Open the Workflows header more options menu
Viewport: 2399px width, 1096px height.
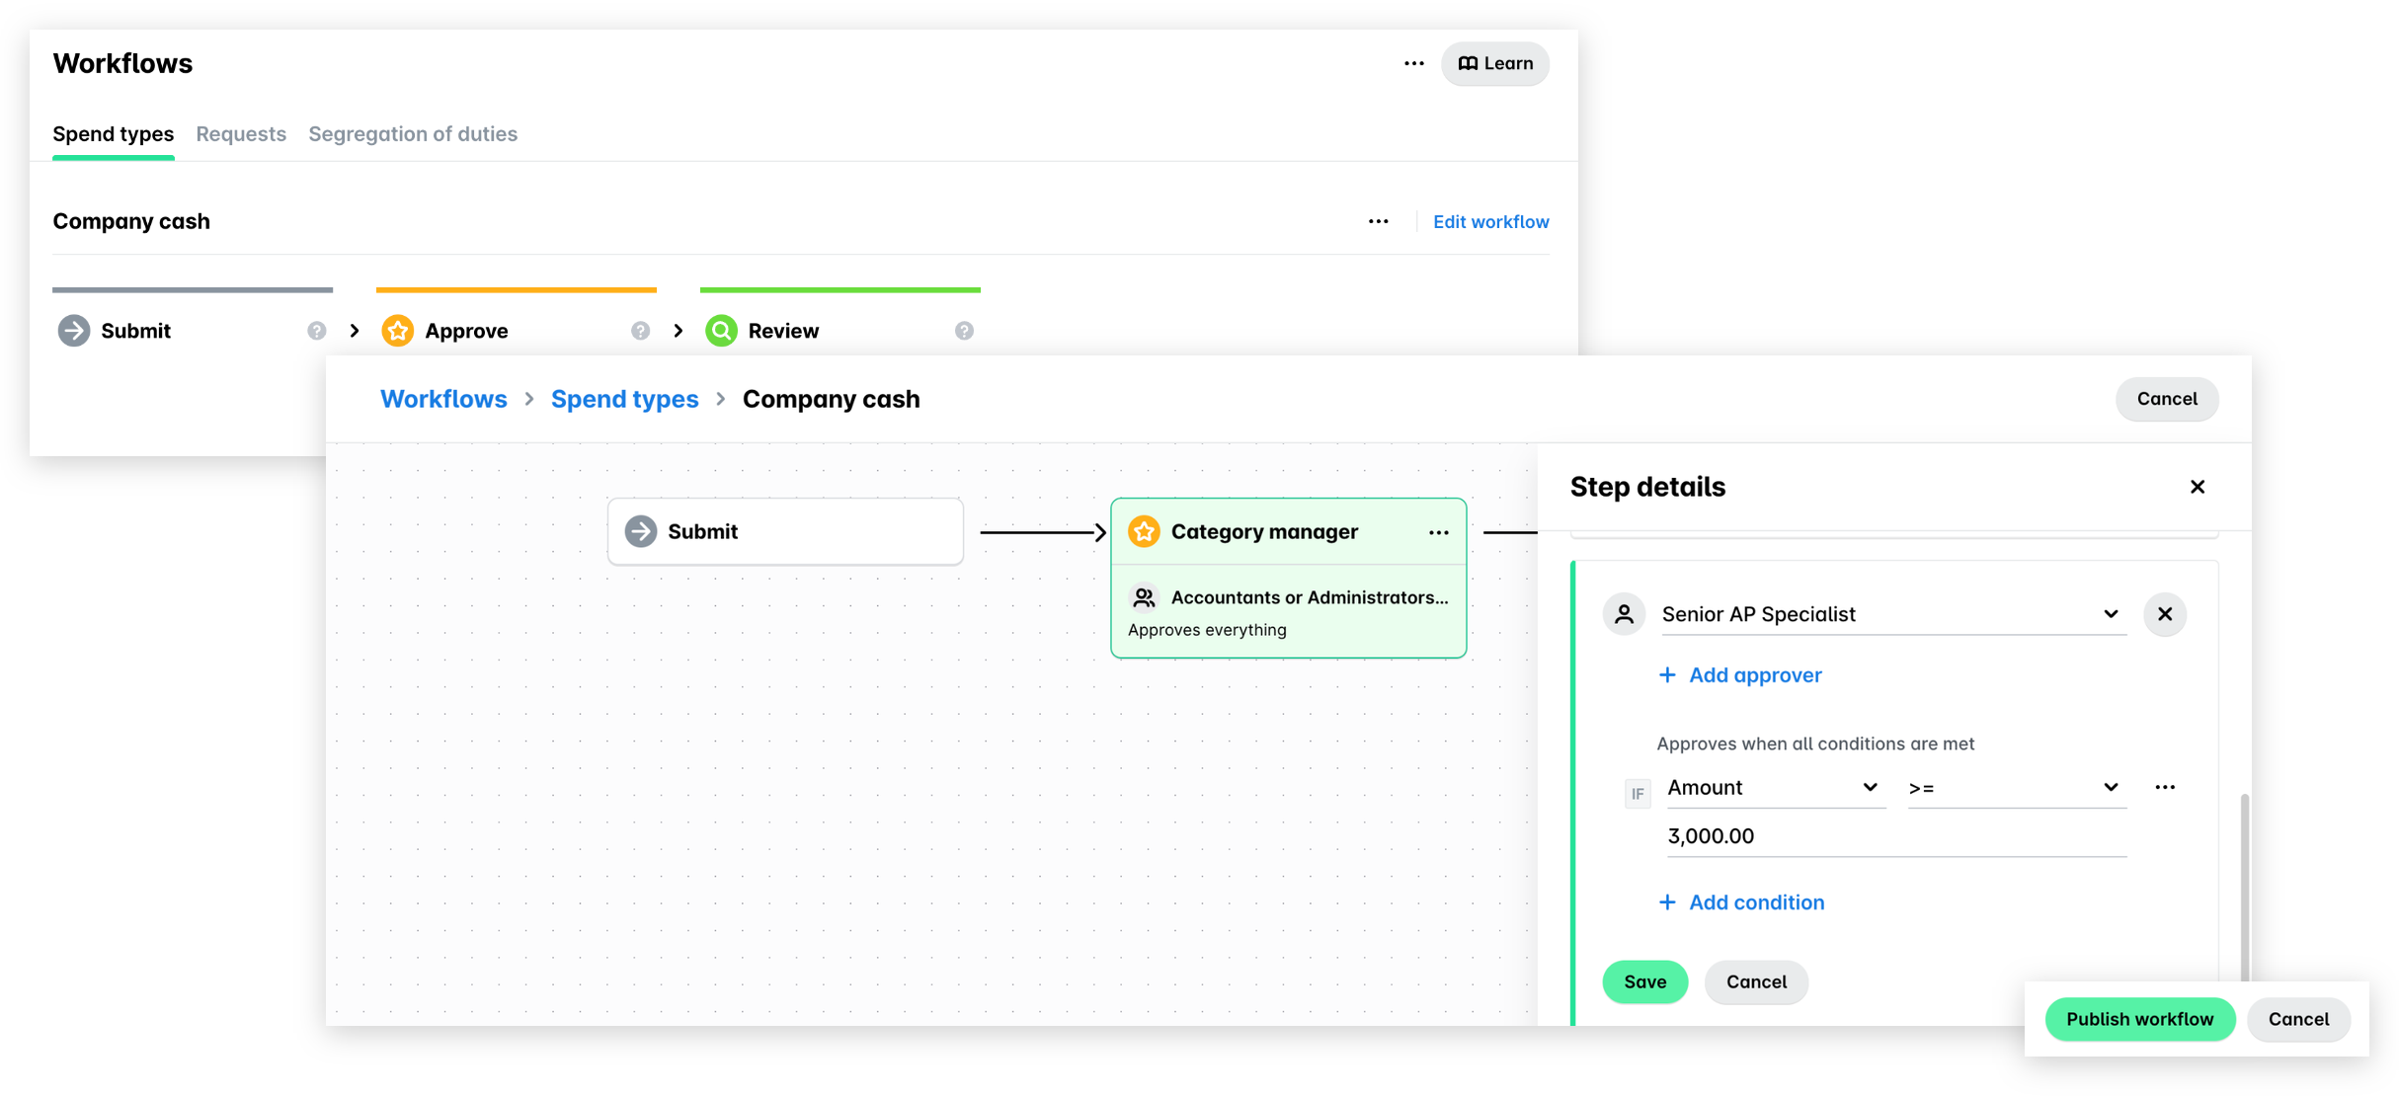point(1413,63)
